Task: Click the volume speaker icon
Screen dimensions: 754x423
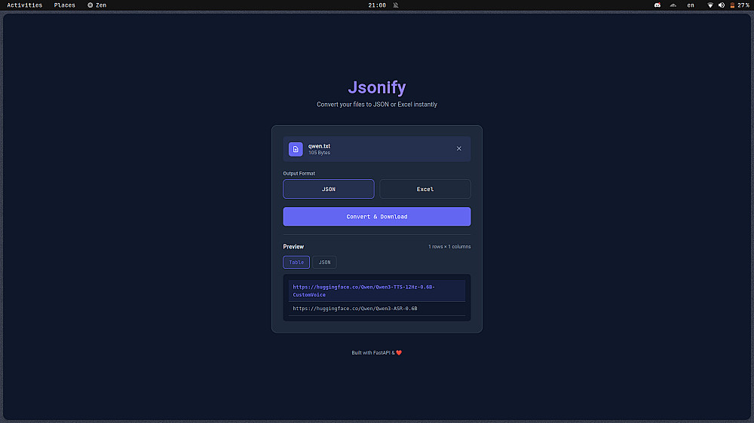Action: click(722, 5)
